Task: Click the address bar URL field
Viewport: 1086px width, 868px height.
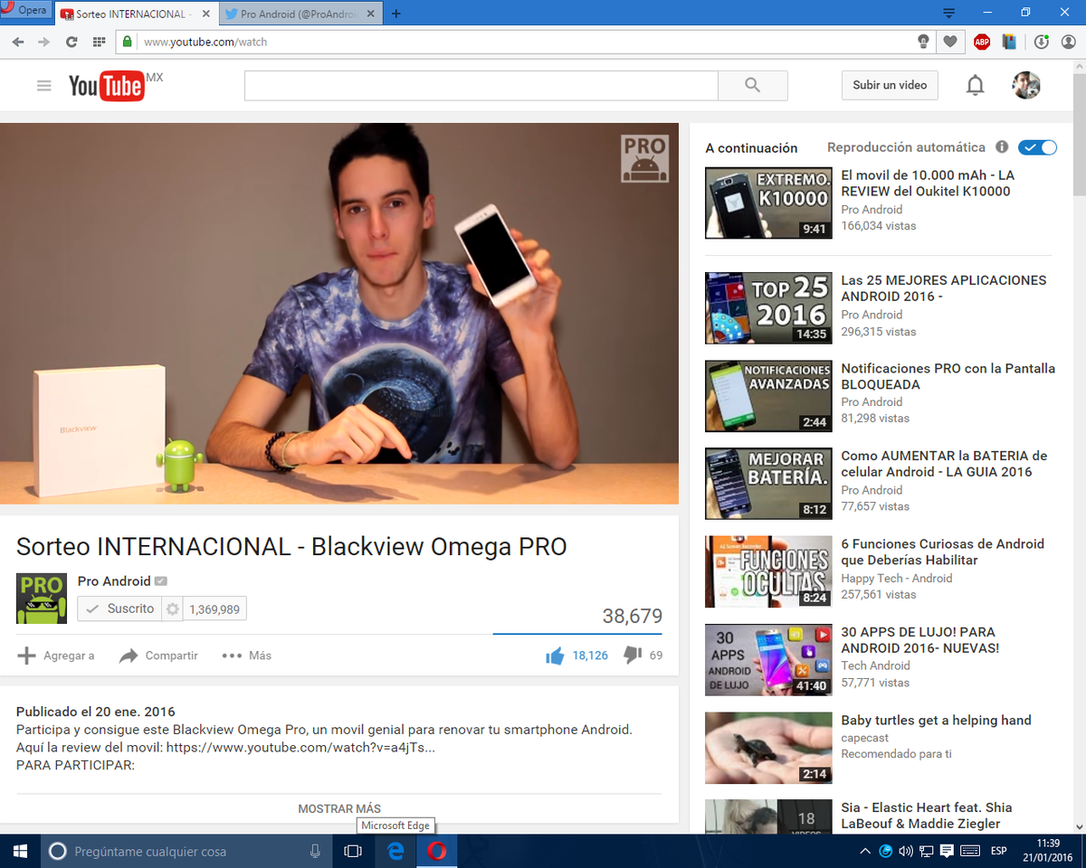Action: pos(525,42)
